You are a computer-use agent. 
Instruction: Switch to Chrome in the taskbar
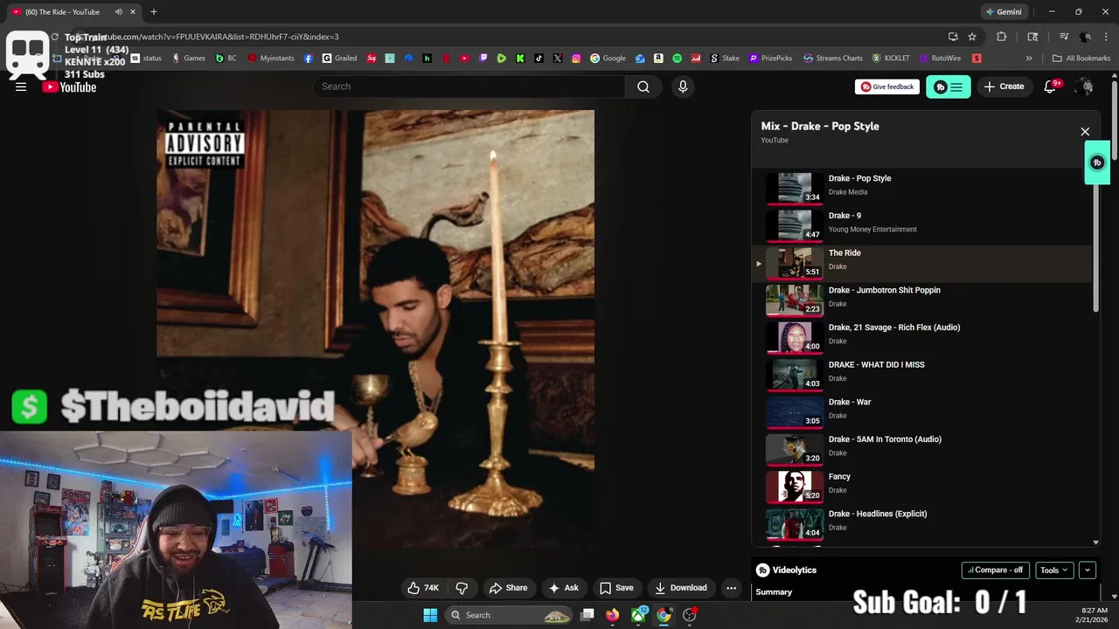coord(664,615)
